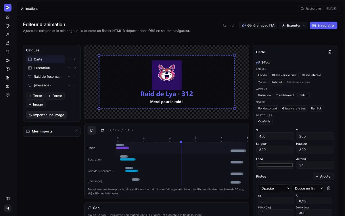345x216 pixels.
Task: Toggle the Zoom entry effect
Action: pyautogui.click(x=262, y=82)
